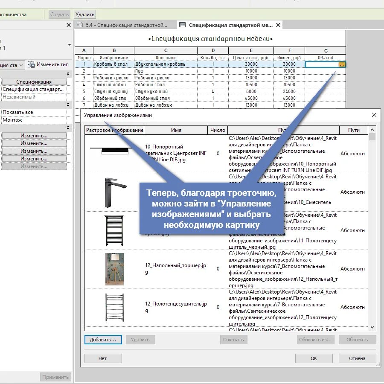This screenshot has width=384, height=384.
Task: Click the schedule title Спецификация стандартной мебели
Action: 210,39
